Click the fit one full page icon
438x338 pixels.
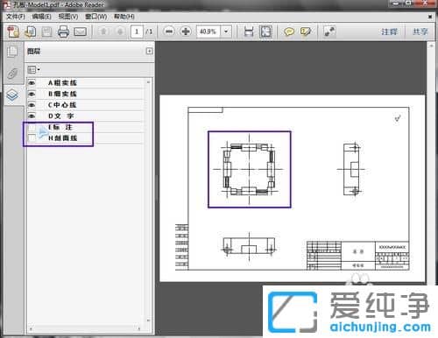[x=265, y=32]
